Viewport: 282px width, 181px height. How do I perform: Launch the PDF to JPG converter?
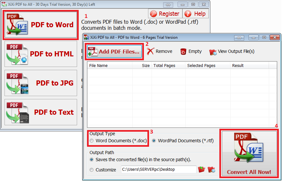[40, 83]
